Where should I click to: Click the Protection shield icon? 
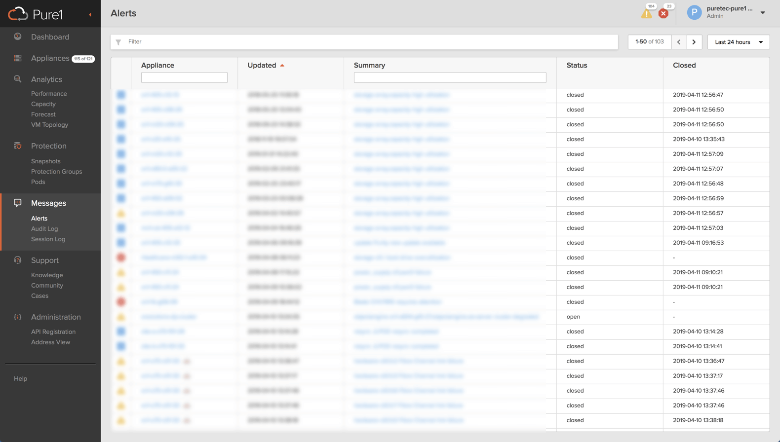18,146
